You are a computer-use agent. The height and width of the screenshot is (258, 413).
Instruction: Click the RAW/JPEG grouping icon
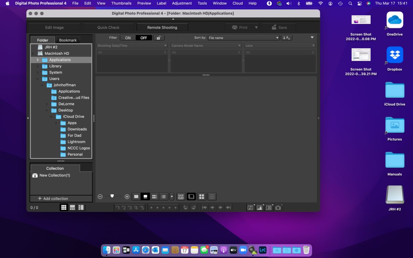pyautogui.click(x=181, y=197)
